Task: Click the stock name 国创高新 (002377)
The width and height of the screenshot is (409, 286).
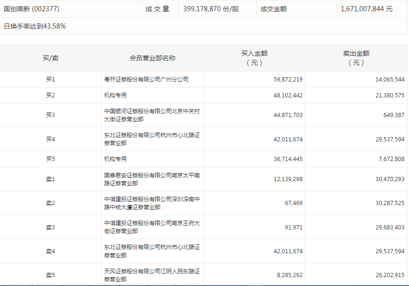Action: (31, 9)
